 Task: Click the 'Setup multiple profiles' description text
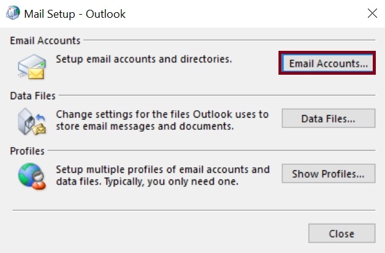[162, 169]
